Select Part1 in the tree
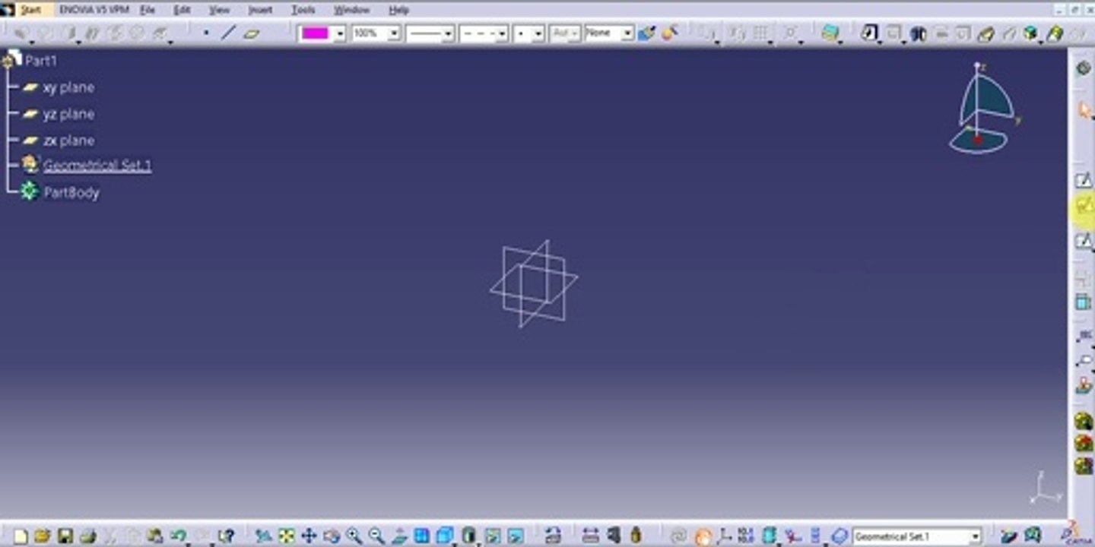 [41, 60]
